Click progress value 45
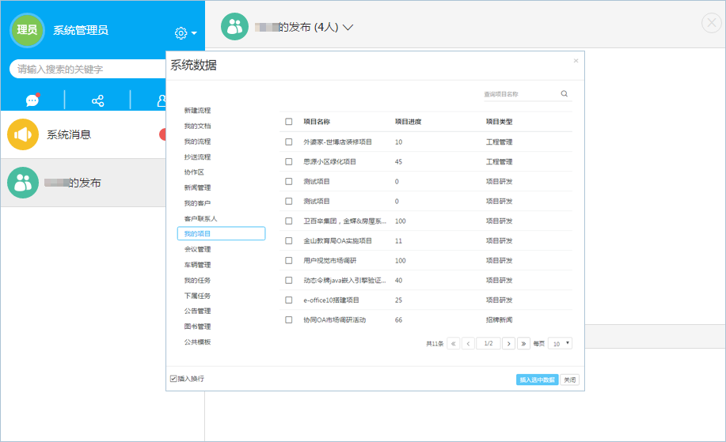Viewport: 726px width, 442px height. click(399, 162)
